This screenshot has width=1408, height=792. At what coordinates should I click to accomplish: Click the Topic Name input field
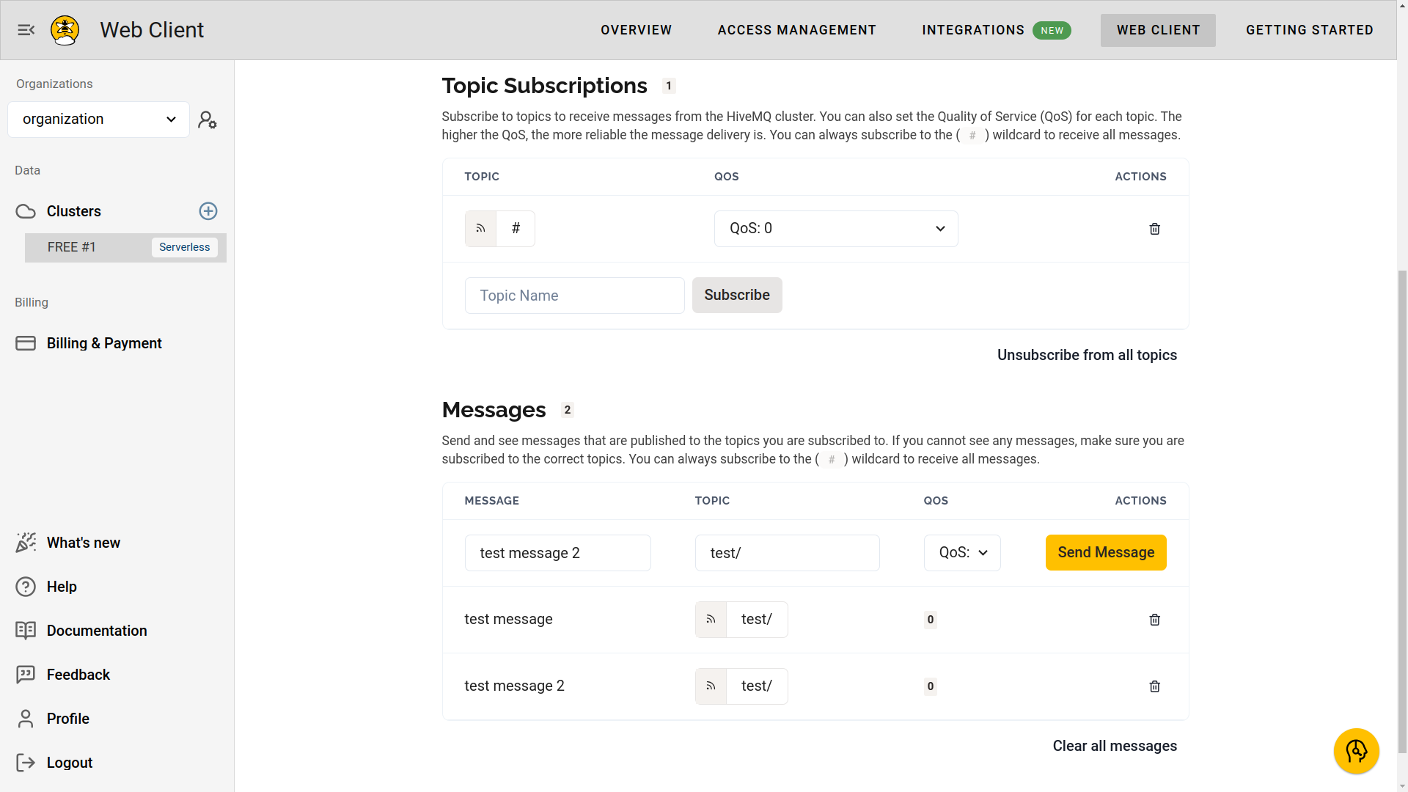[574, 295]
